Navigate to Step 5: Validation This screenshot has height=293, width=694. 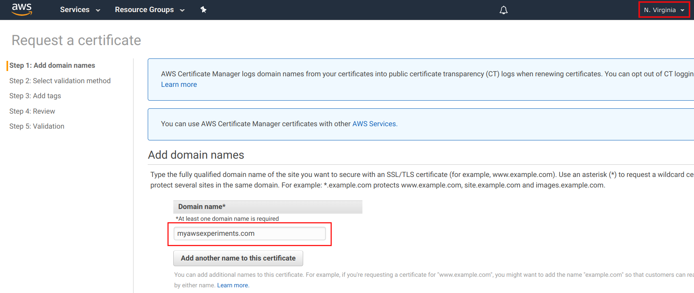pos(37,126)
